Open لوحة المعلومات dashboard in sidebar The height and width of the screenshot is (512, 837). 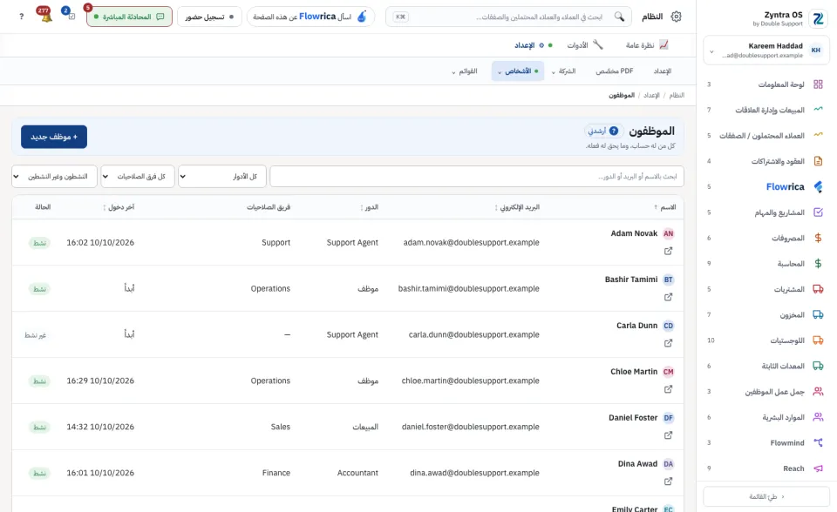coord(766,84)
